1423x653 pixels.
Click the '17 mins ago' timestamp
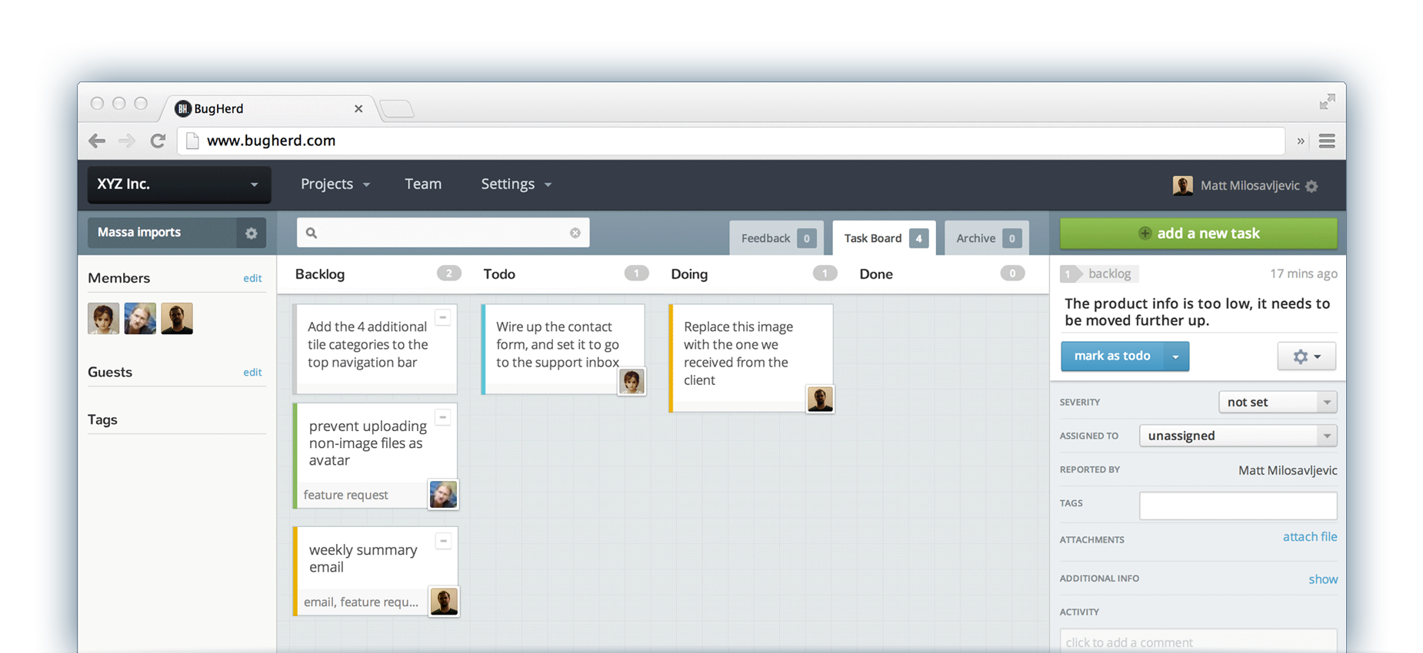click(1303, 273)
